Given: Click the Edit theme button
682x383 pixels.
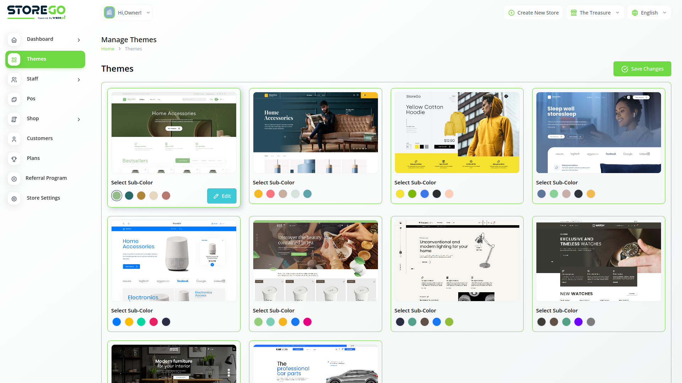Looking at the screenshot, I should pos(222,196).
